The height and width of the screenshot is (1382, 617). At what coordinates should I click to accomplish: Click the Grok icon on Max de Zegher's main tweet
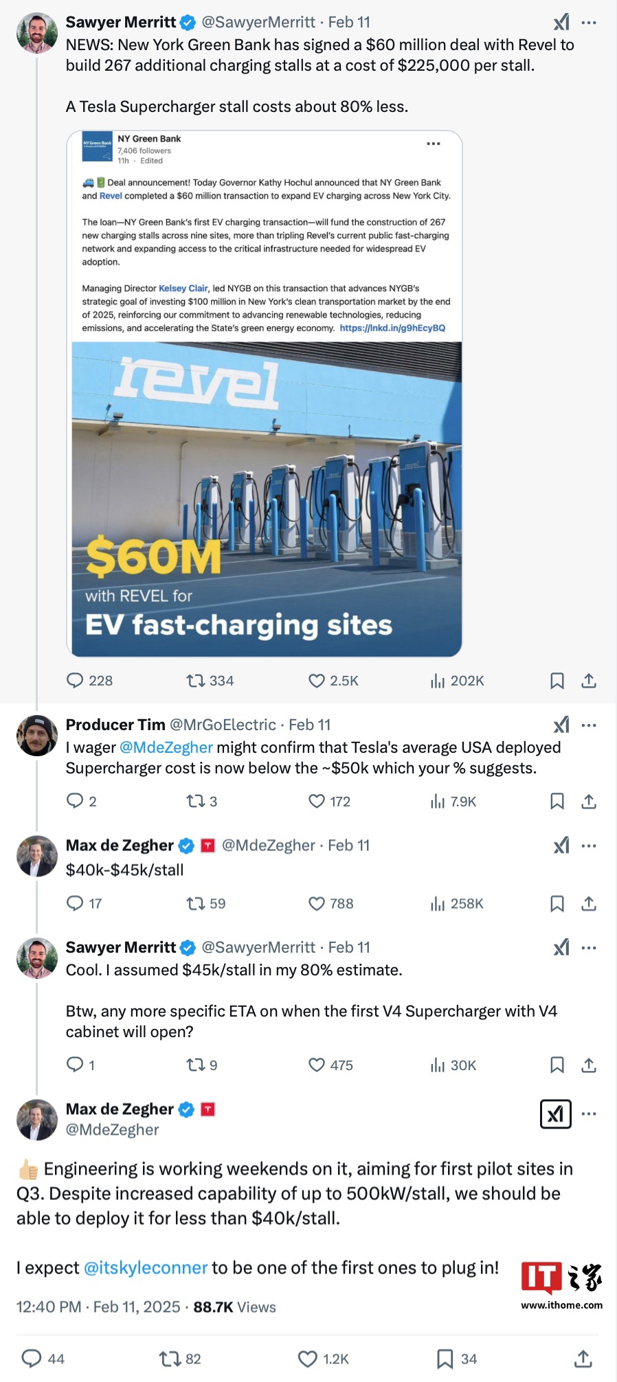coord(556,1114)
